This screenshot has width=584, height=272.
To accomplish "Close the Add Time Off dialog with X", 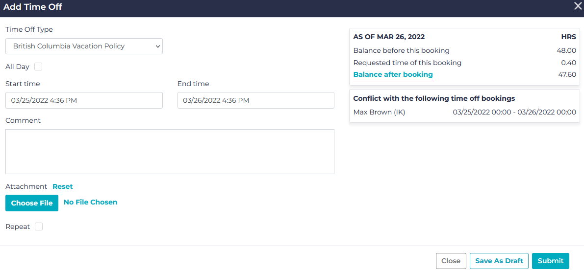I will click(578, 6).
